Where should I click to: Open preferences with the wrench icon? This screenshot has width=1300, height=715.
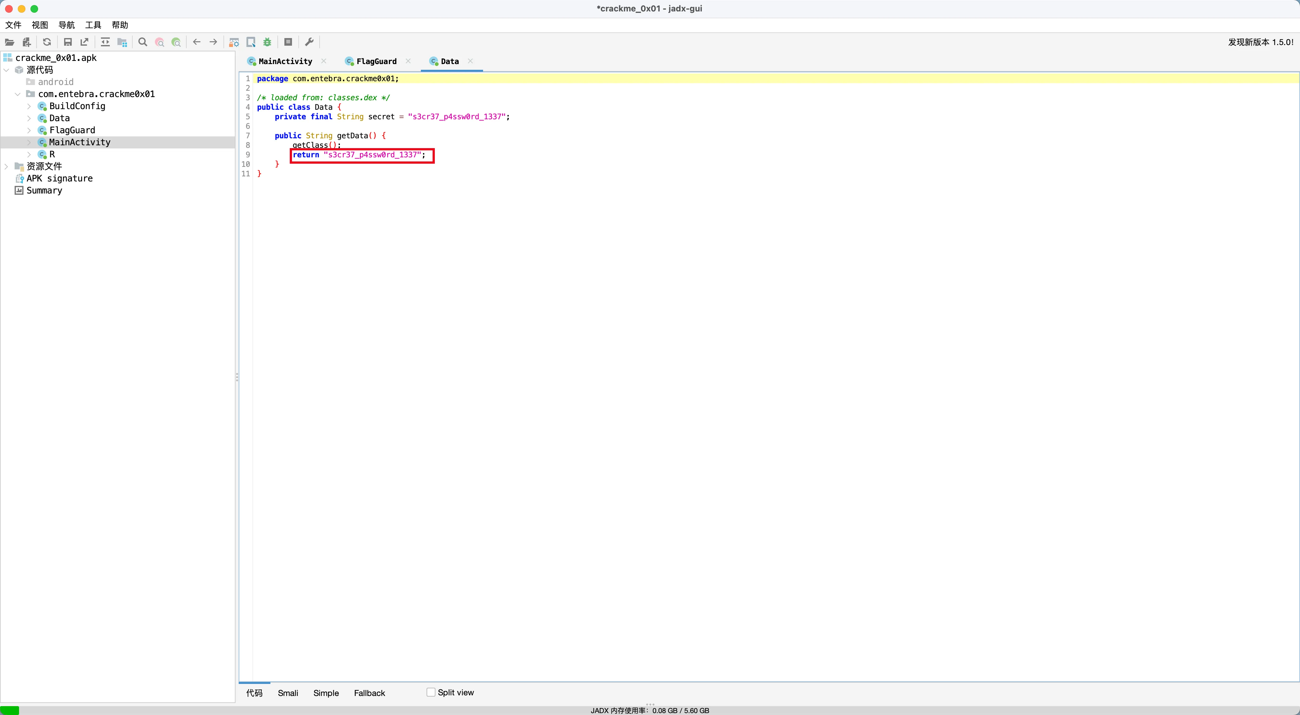[309, 43]
